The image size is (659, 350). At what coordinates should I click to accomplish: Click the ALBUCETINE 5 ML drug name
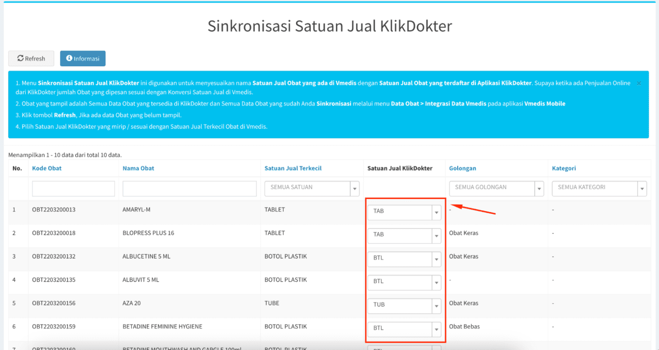(x=146, y=256)
